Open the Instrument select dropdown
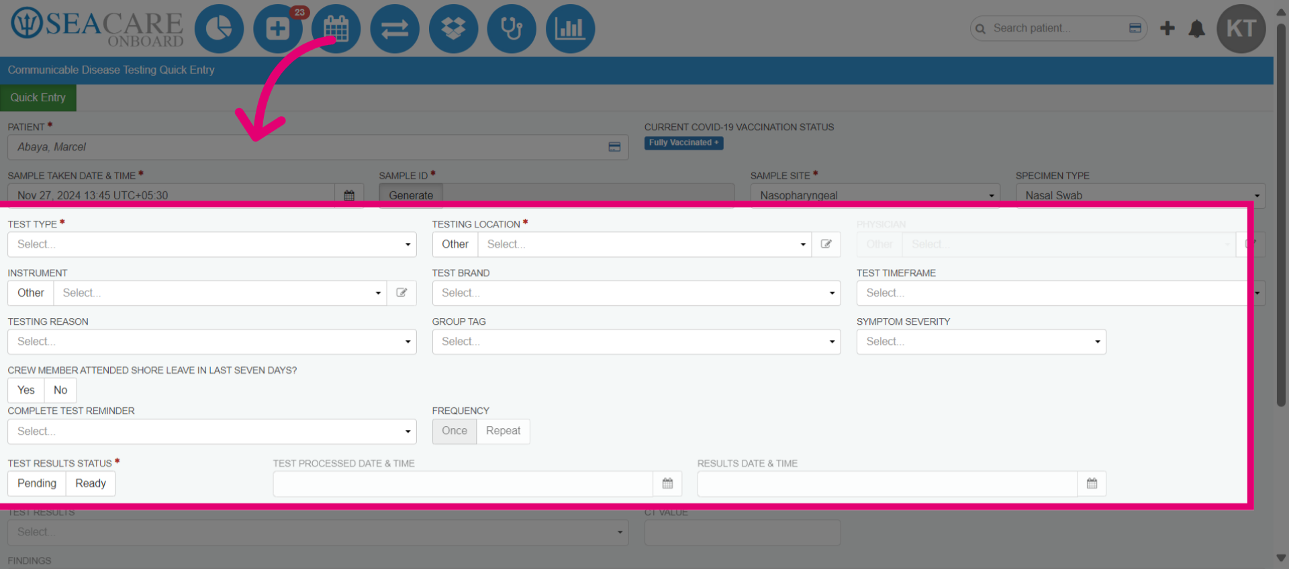Viewport: 1289px width, 569px height. pos(220,293)
